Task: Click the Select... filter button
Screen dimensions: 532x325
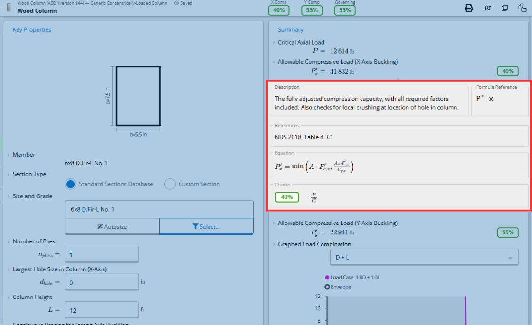Action: click(206, 226)
